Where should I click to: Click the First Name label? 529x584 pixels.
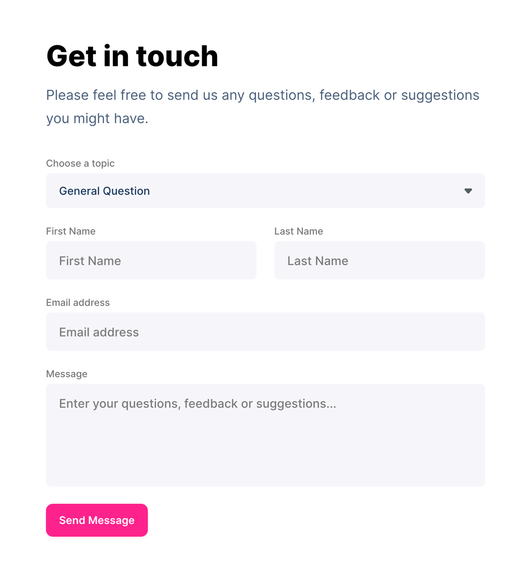tap(71, 231)
